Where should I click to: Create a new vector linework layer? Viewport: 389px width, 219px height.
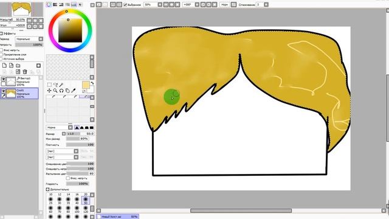click(x=11, y=66)
